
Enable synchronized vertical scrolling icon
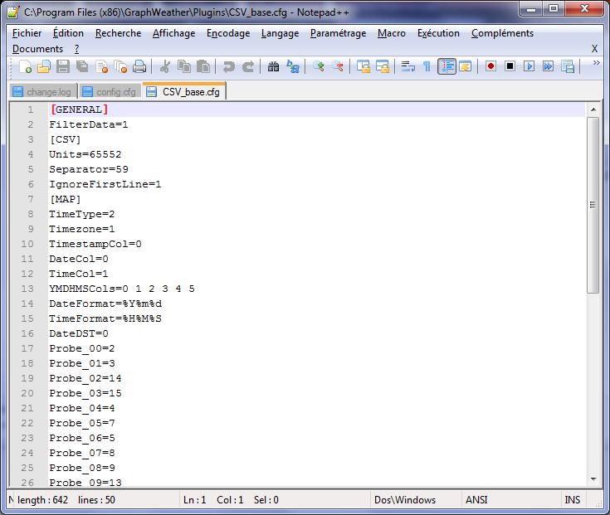tap(364, 66)
